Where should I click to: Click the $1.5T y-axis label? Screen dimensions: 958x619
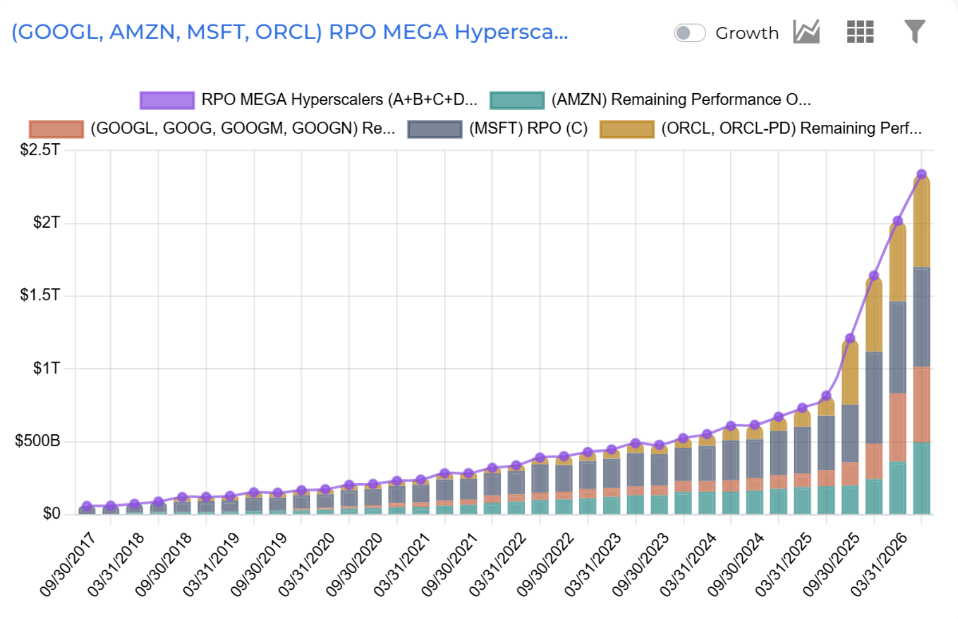pos(40,295)
